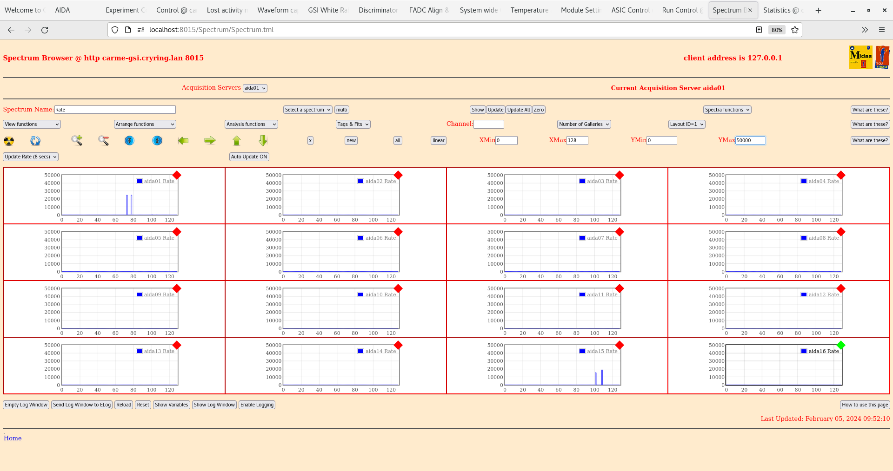Click the blue aida01 Rate legend swatch
The width and height of the screenshot is (893, 471).
pos(139,181)
